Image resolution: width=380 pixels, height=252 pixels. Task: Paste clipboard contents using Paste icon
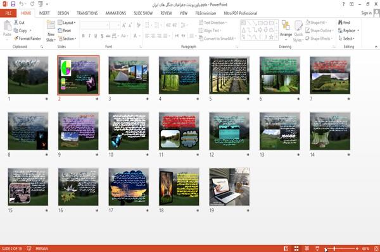click(7, 28)
